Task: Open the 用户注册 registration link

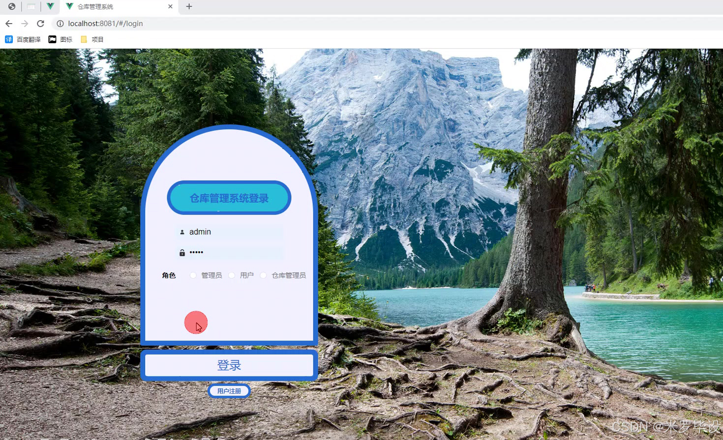Action: [x=229, y=391]
